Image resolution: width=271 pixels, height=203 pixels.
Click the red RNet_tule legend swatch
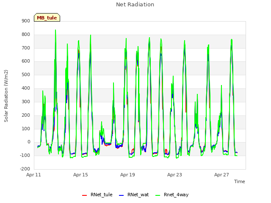pos(84,195)
